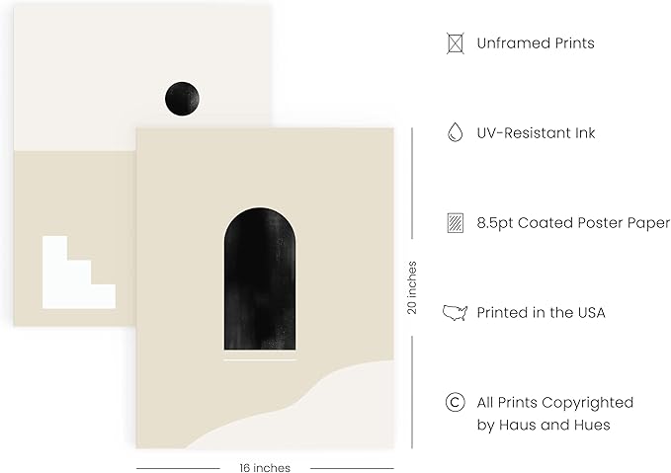Click the "20 inches" height label
Image resolution: width=671 pixels, height=473 pixels.
point(412,287)
